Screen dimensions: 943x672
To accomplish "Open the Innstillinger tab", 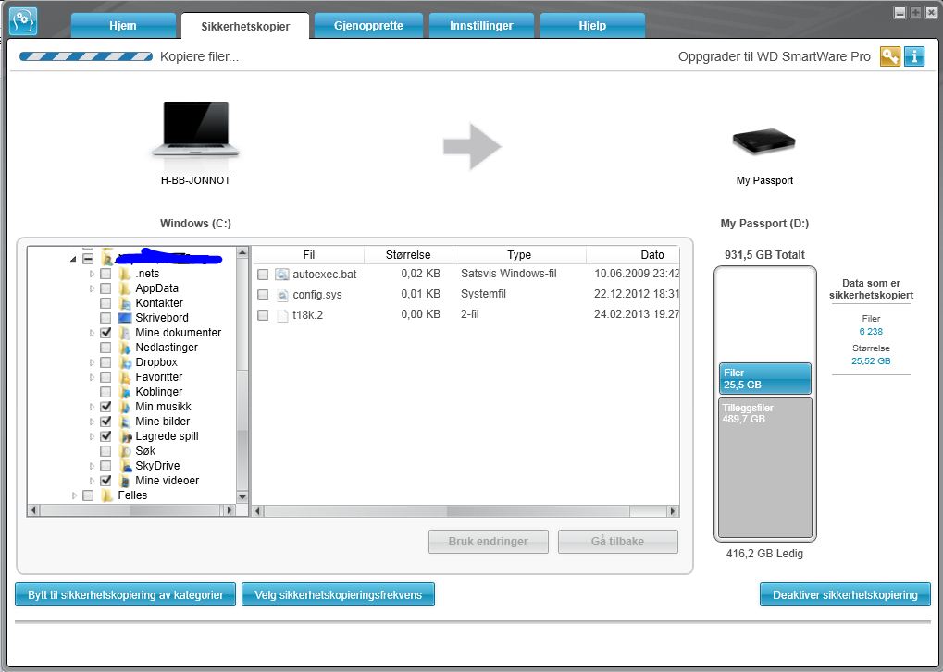I will tap(481, 26).
